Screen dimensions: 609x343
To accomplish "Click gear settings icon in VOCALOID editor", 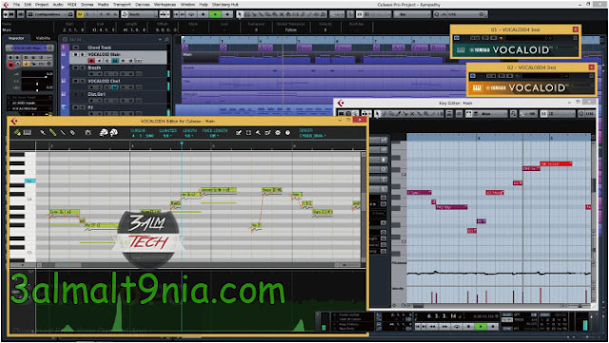I will (278, 133).
